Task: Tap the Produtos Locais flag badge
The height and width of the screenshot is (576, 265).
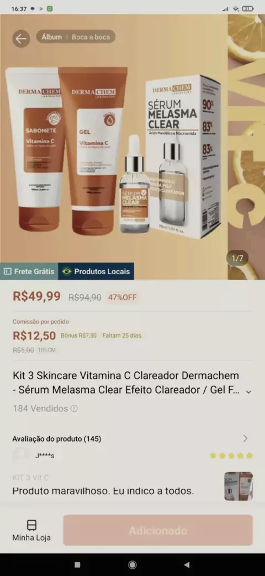Action: (96, 271)
